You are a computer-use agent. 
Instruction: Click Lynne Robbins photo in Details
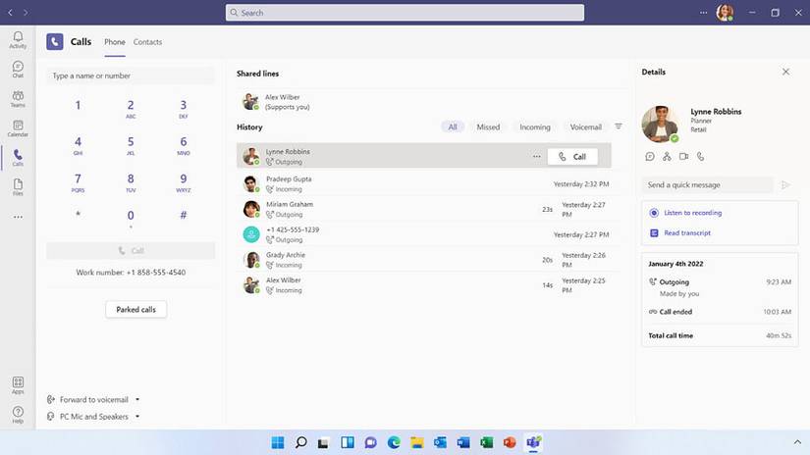pos(661,124)
